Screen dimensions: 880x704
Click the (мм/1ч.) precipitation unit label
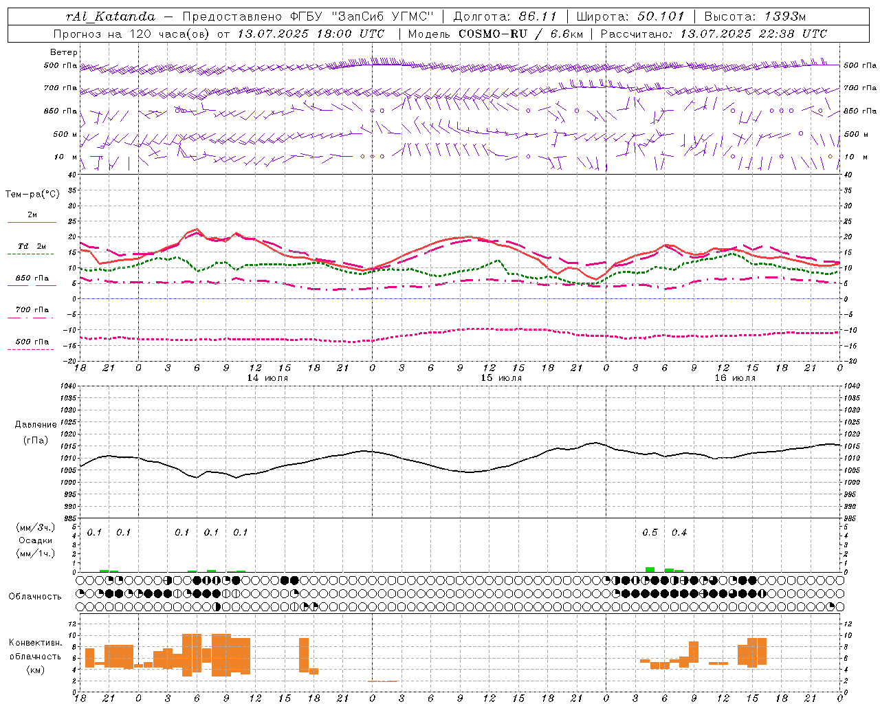[x=36, y=554]
